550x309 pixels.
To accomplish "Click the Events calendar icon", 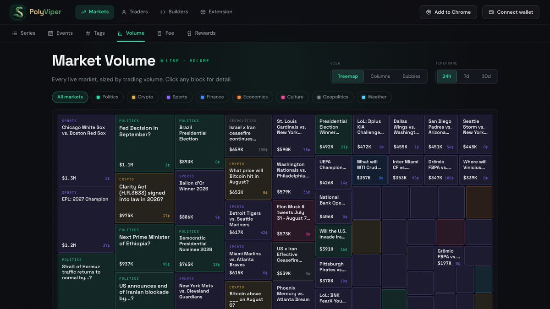I will pyautogui.click(x=50, y=33).
